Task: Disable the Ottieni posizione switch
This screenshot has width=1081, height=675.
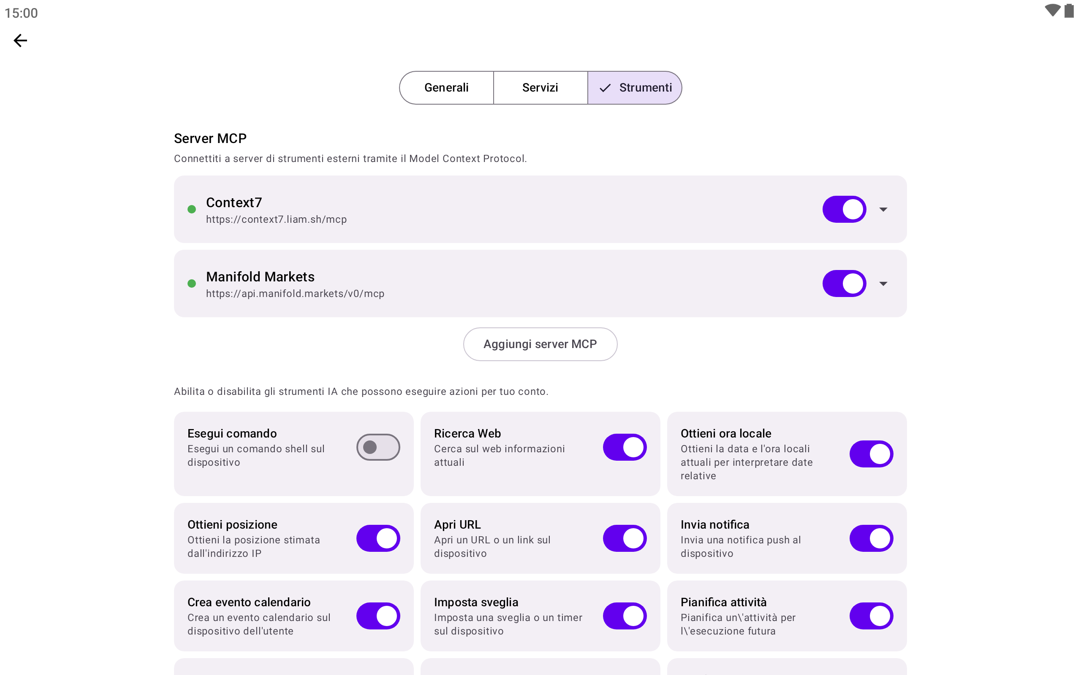Action: click(x=378, y=538)
